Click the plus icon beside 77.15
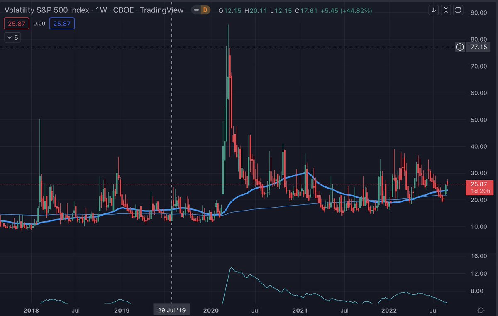 click(x=460, y=47)
